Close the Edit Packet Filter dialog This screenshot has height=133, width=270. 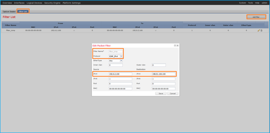pos(177,46)
